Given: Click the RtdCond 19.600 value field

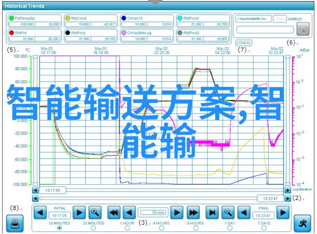Looking at the screenshot, I should pos(78,24).
